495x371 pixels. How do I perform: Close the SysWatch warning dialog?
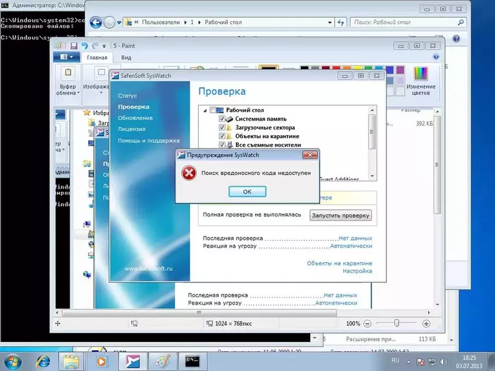point(310,155)
